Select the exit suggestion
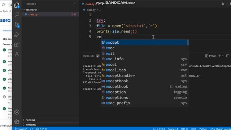 [x=145, y=53]
